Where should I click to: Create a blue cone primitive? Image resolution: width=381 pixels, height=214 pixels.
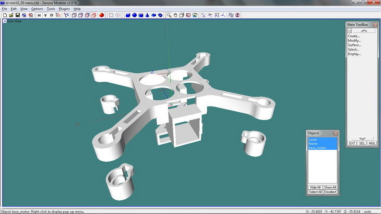(148, 15)
